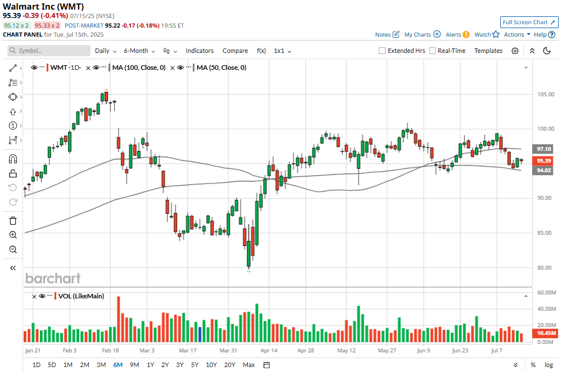
Task: Focus the Symbol search field
Action: (49, 51)
